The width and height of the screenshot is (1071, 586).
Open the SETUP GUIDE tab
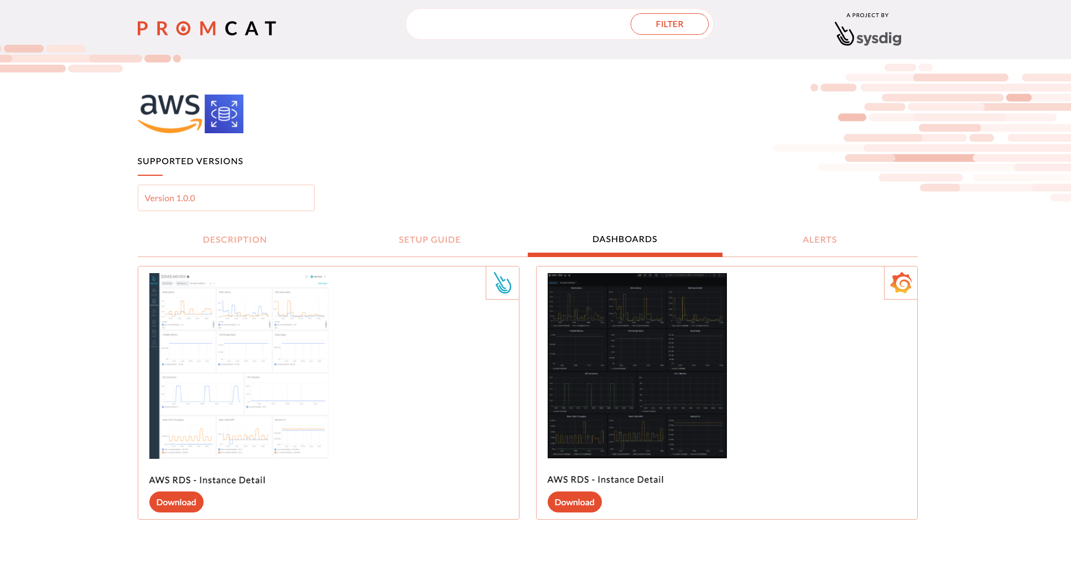coord(429,239)
